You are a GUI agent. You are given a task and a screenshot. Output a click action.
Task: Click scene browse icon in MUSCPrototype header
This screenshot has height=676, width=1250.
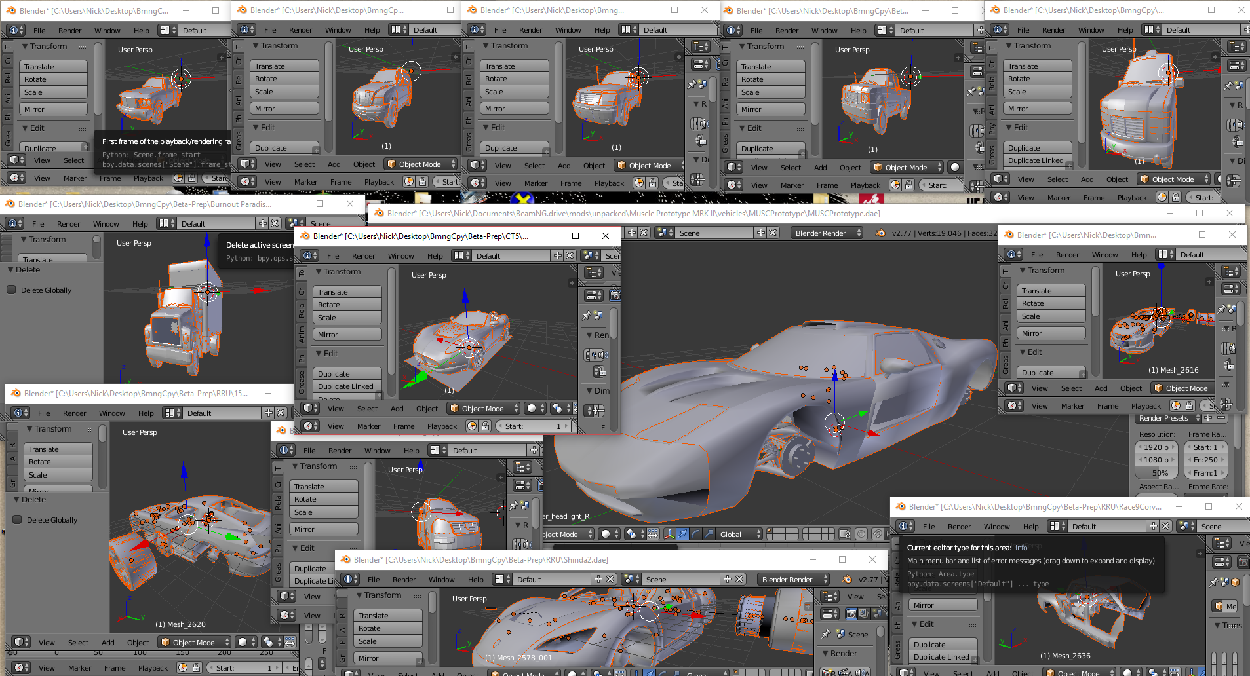click(x=666, y=233)
